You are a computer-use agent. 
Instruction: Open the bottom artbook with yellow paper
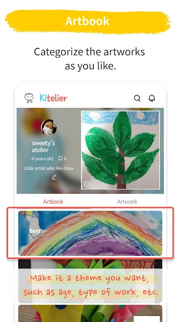[x=90, y=314]
